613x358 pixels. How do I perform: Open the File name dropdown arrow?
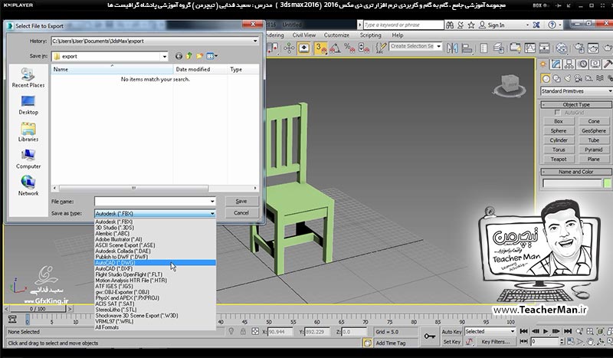212,202
